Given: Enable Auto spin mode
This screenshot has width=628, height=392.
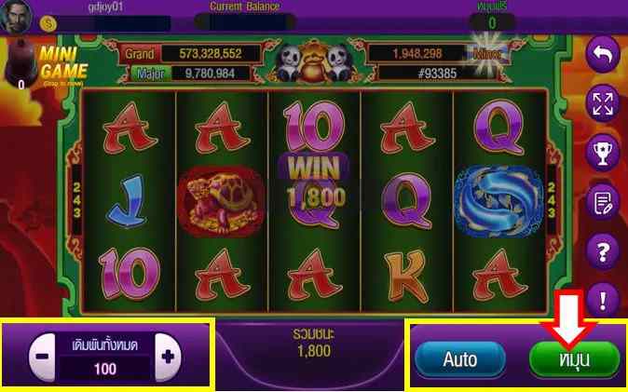Looking at the screenshot, I should click(459, 359).
